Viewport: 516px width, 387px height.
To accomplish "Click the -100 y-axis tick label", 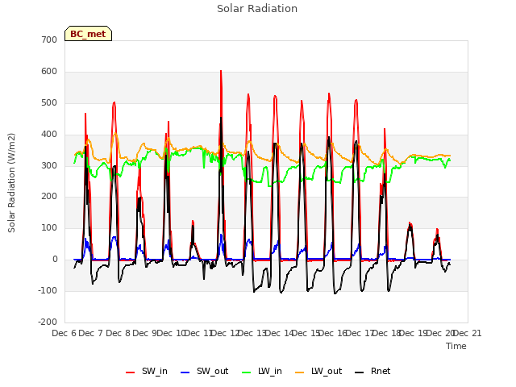I will 48,290.
